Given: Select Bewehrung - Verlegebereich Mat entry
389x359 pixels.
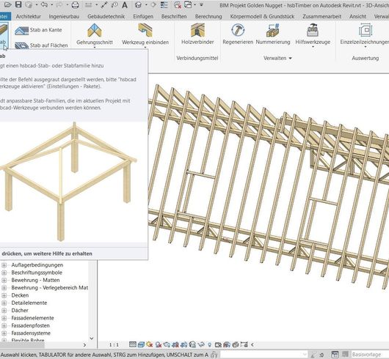Looking at the screenshot, I should (x=50, y=288).
